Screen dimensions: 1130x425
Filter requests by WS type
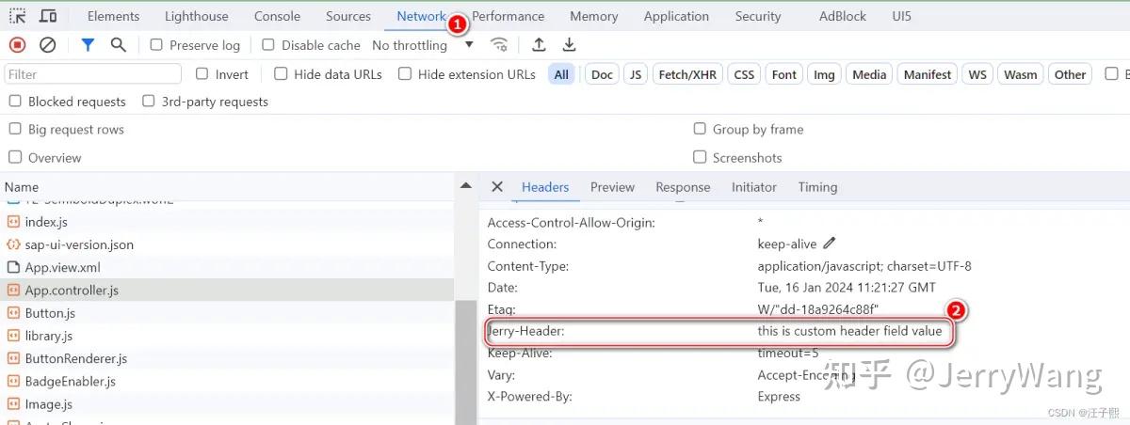coord(977,74)
